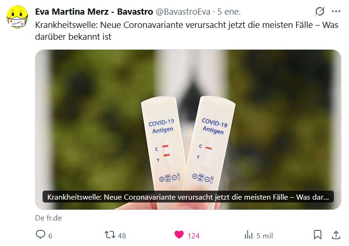349x246 pixels.
Task: Open the Grok explain-post icon
Action: (x=320, y=11)
